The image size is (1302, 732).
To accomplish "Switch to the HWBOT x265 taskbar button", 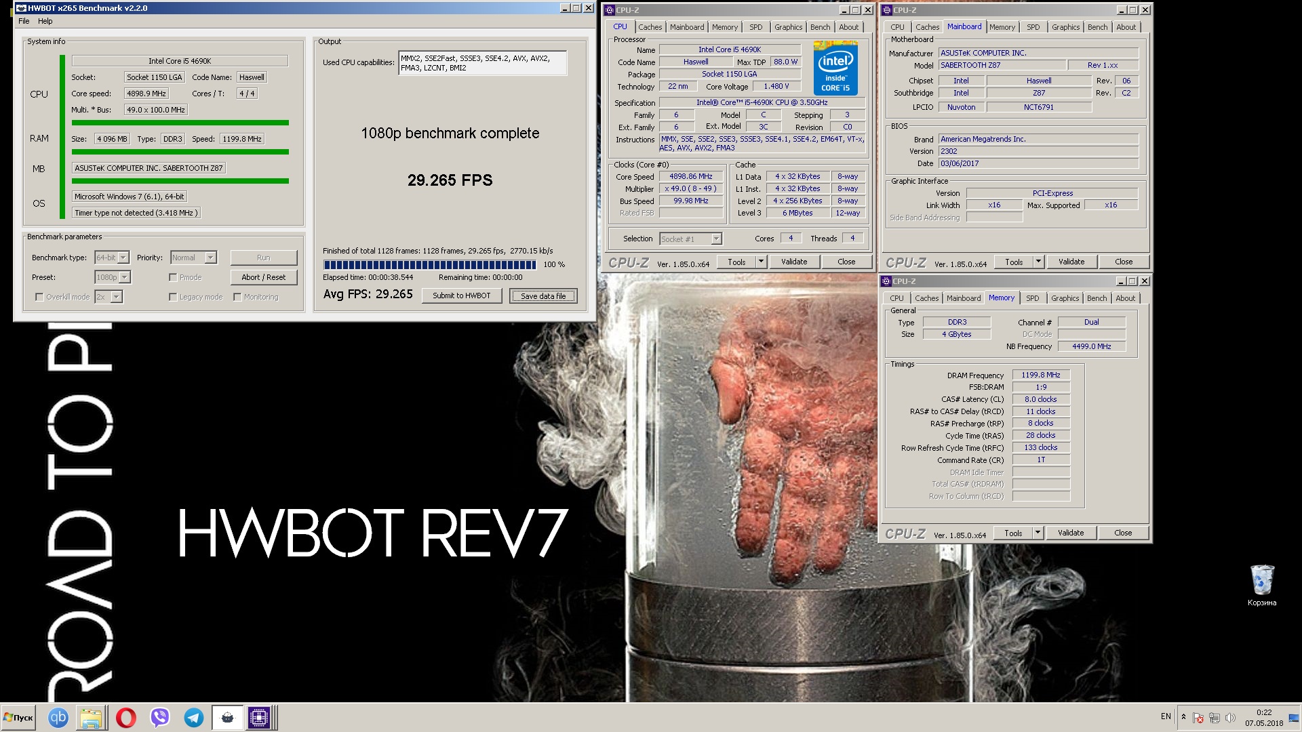I will click(x=228, y=717).
